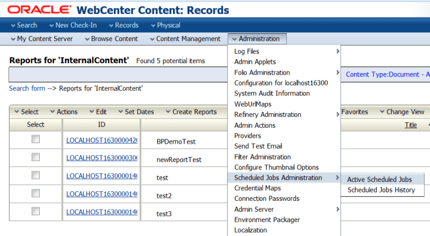Open ID link in BPDemoTest row

pyautogui.click(x=102, y=140)
